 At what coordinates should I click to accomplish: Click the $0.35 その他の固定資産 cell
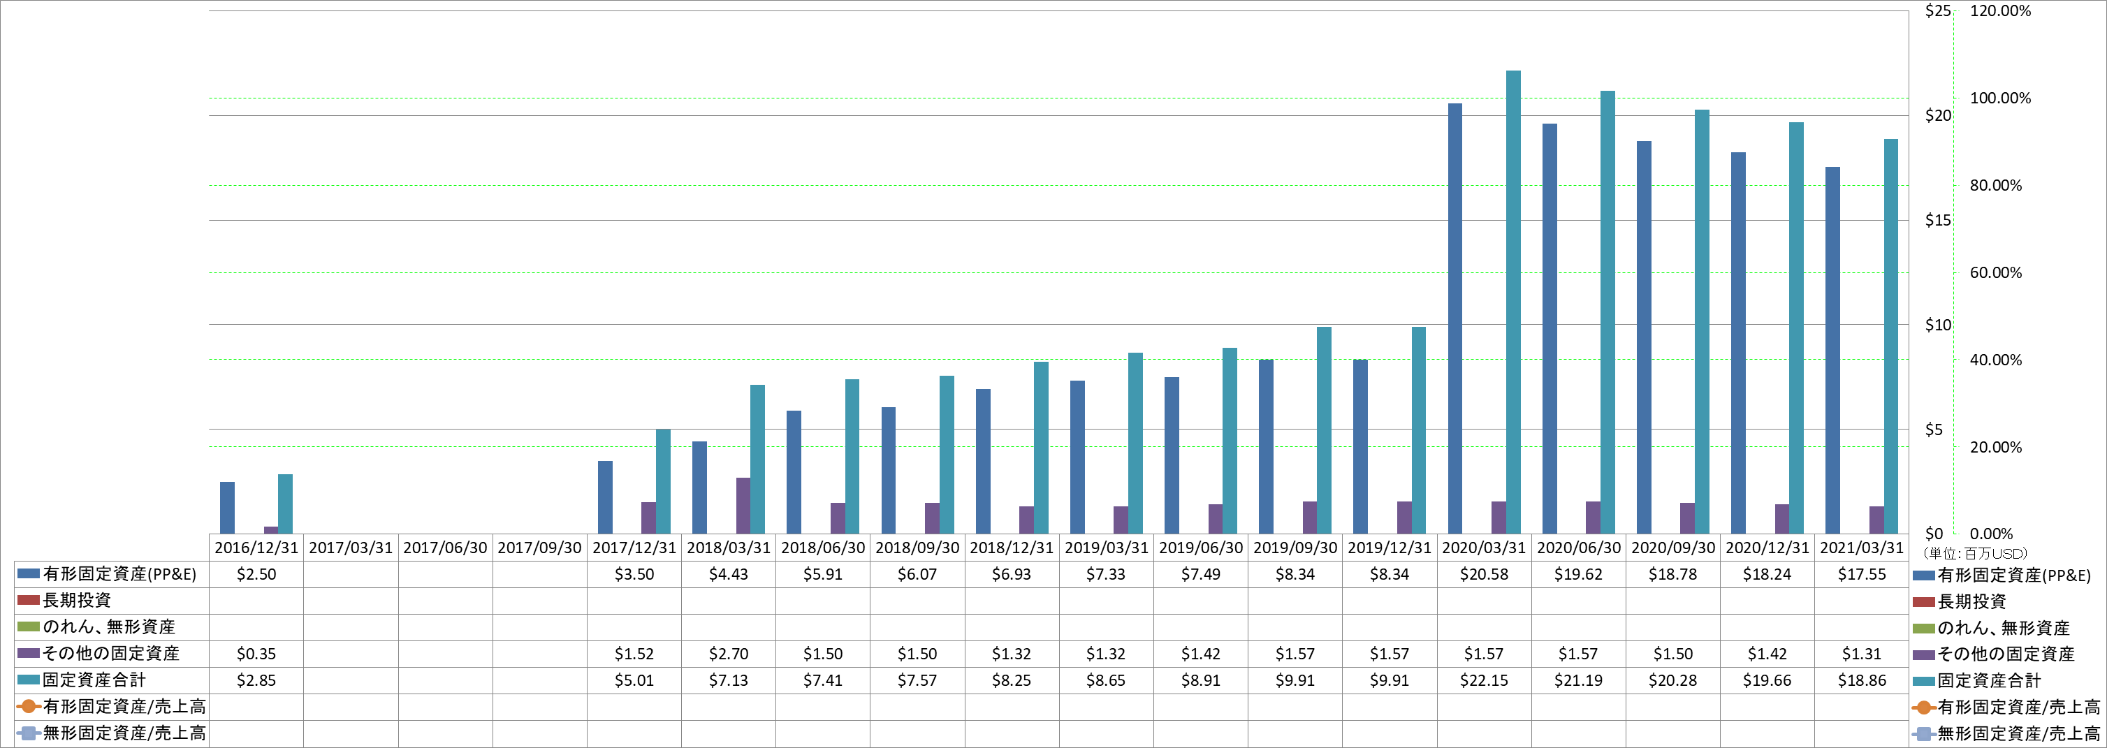click(256, 654)
